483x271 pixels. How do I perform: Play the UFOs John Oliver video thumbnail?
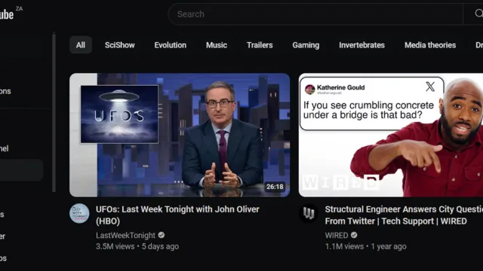point(180,135)
